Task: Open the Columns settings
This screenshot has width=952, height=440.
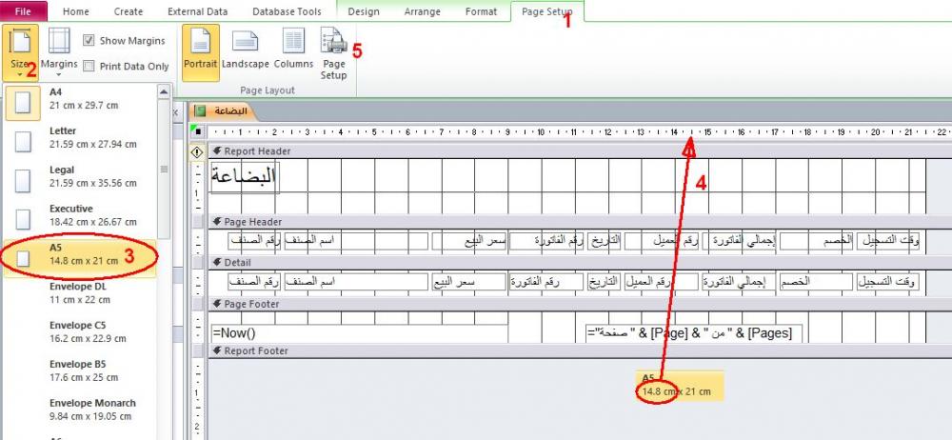Action: [x=293, y=49]
